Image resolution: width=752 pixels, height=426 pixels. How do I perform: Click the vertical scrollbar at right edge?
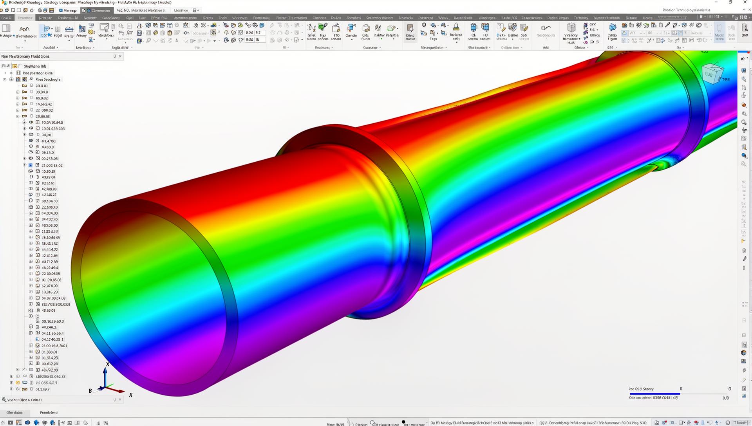pos(750,191)
